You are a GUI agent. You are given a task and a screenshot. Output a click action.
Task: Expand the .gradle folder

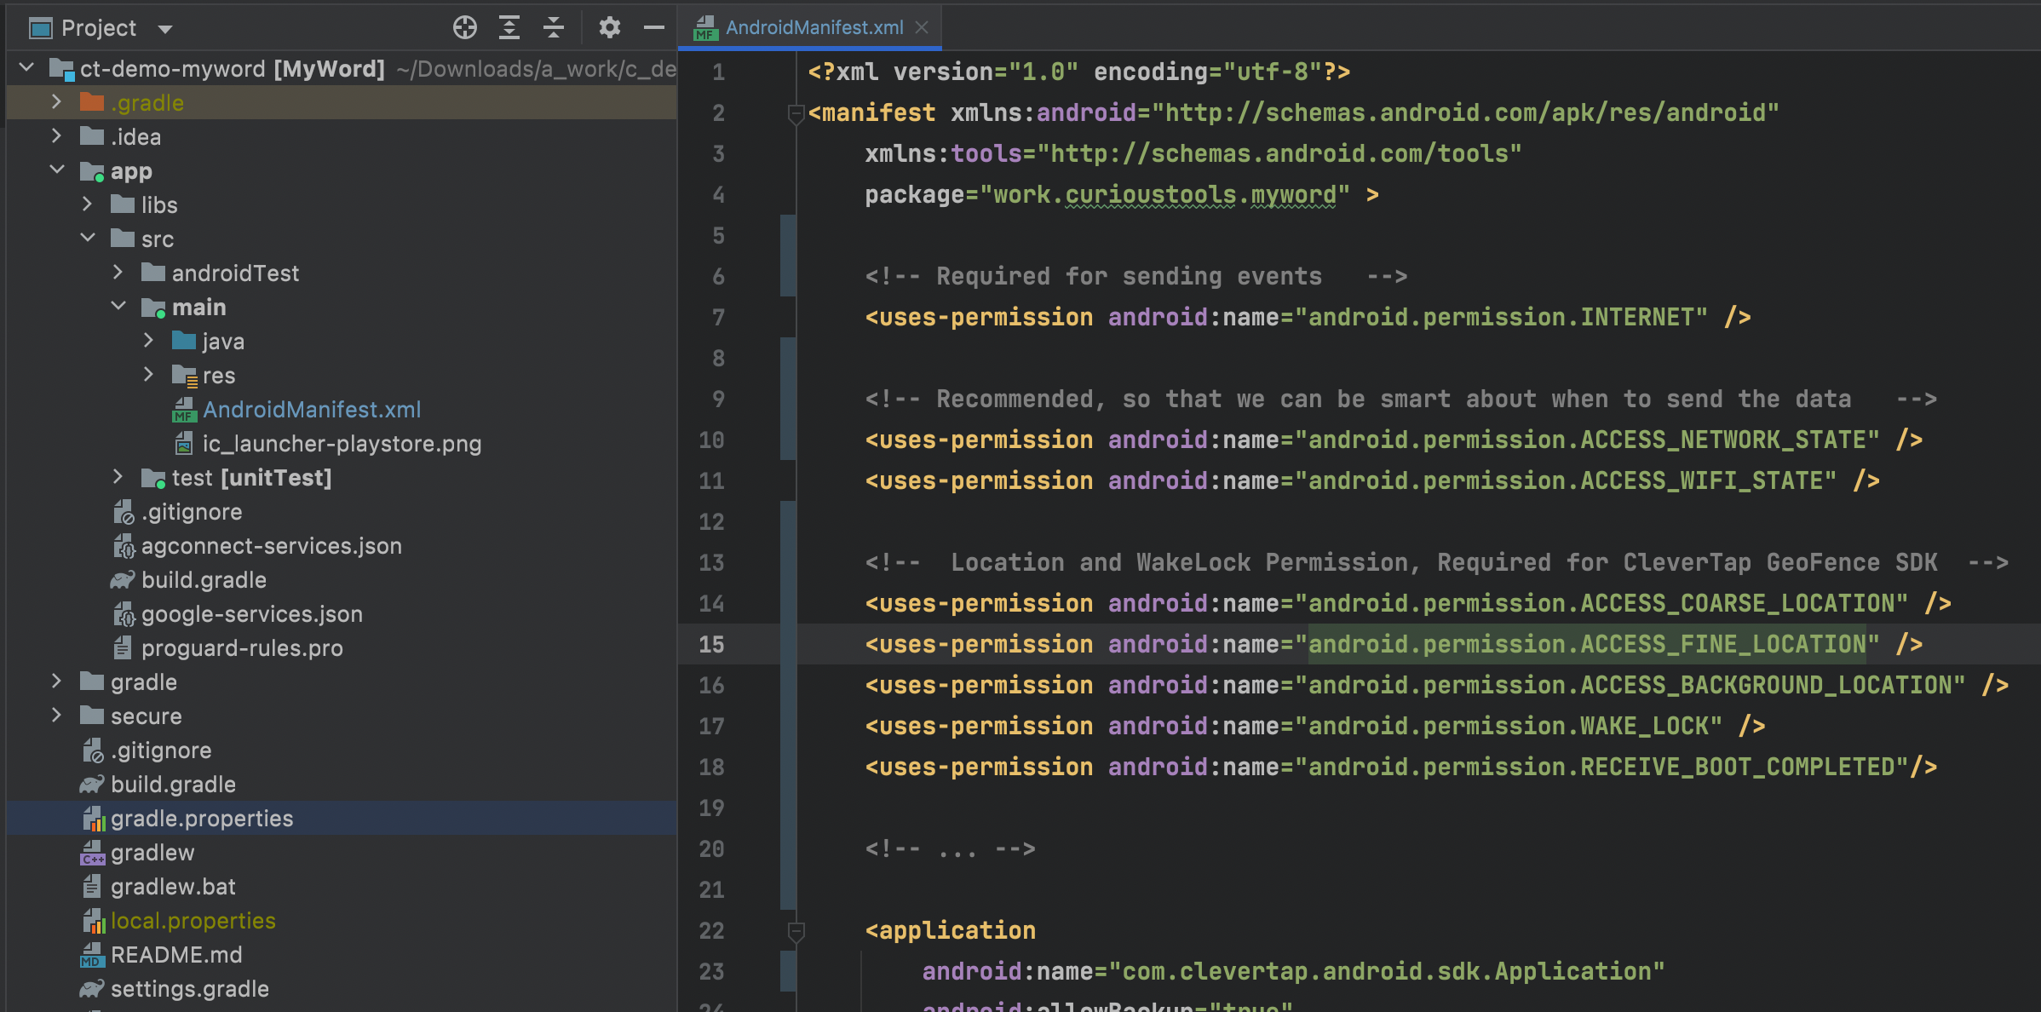coord(56,102)
